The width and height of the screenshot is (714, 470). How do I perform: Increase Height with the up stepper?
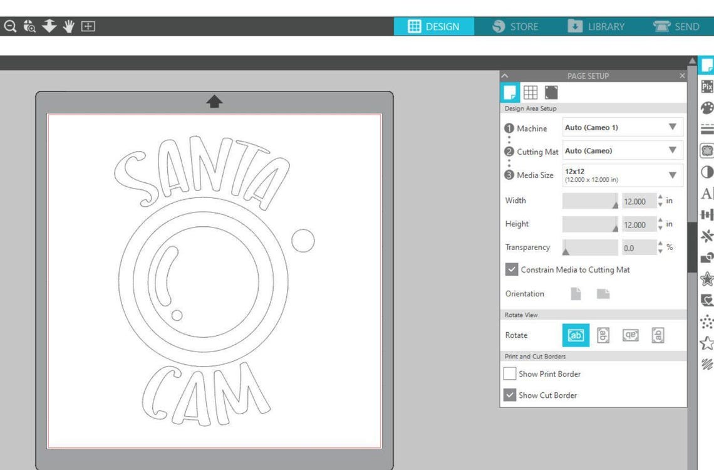pyautogui.click(x=660, y=221)
